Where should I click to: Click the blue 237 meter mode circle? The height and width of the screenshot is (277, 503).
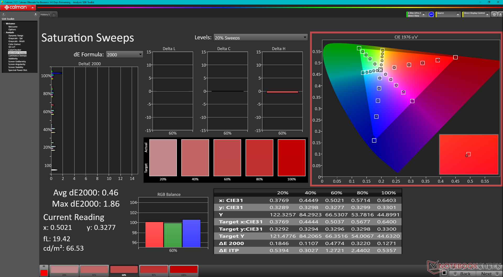coord(431,14)
